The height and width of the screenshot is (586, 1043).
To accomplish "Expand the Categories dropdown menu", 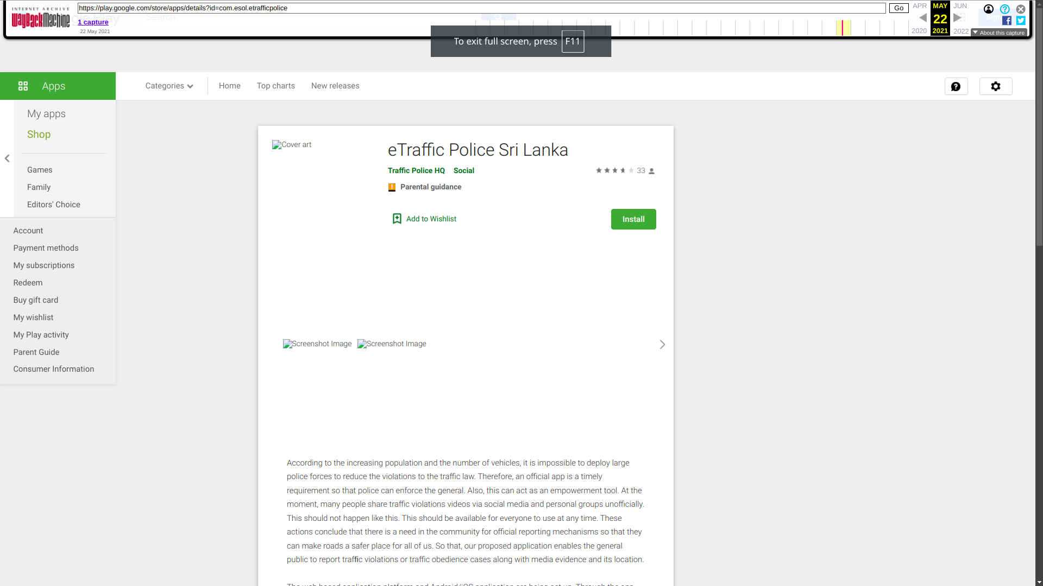I will point(168,86).
